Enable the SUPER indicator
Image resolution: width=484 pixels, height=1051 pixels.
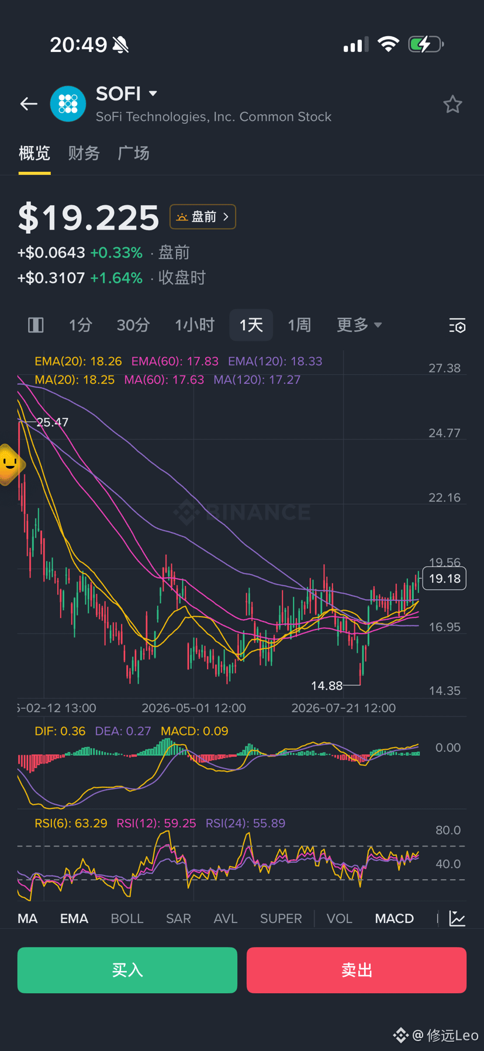tap(281, 918)
